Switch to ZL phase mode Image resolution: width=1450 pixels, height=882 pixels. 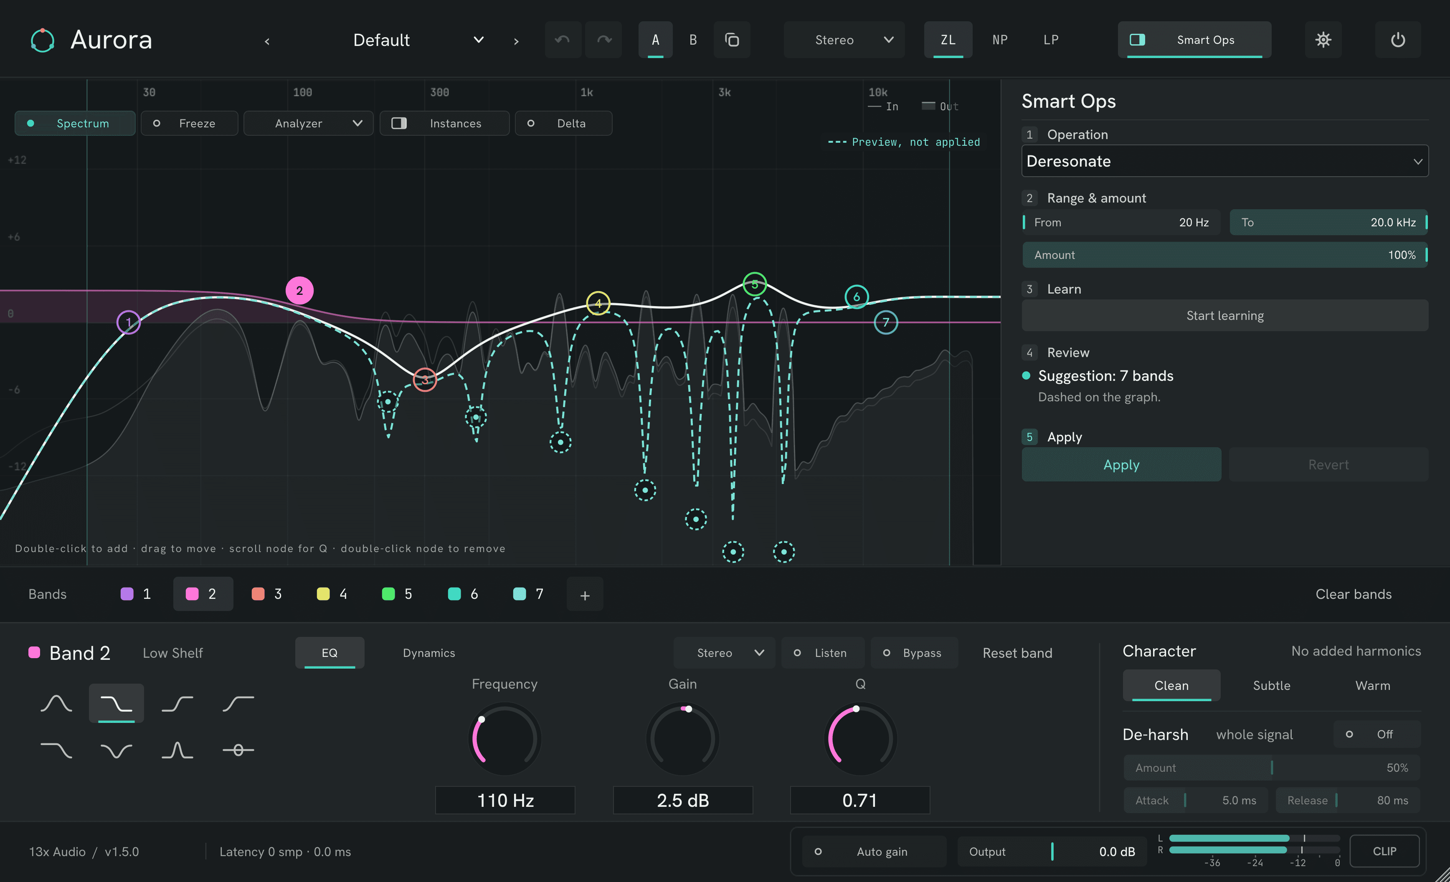click(948, 39)
